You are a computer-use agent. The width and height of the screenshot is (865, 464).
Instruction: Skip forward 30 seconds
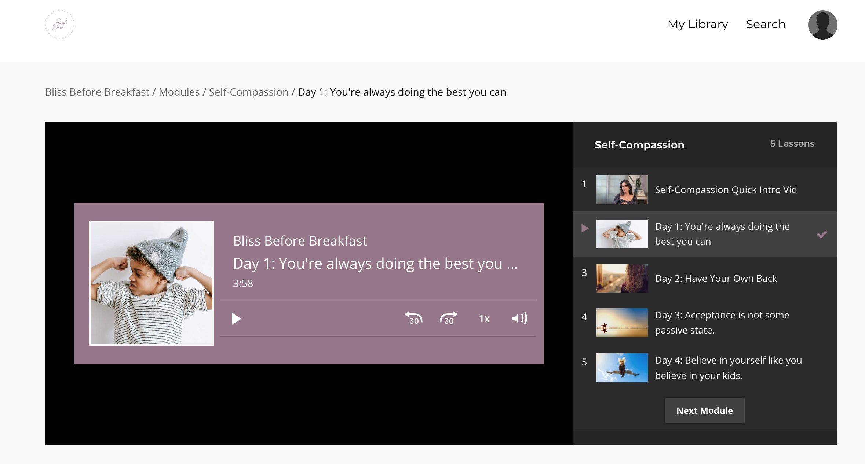coord(448,318)
